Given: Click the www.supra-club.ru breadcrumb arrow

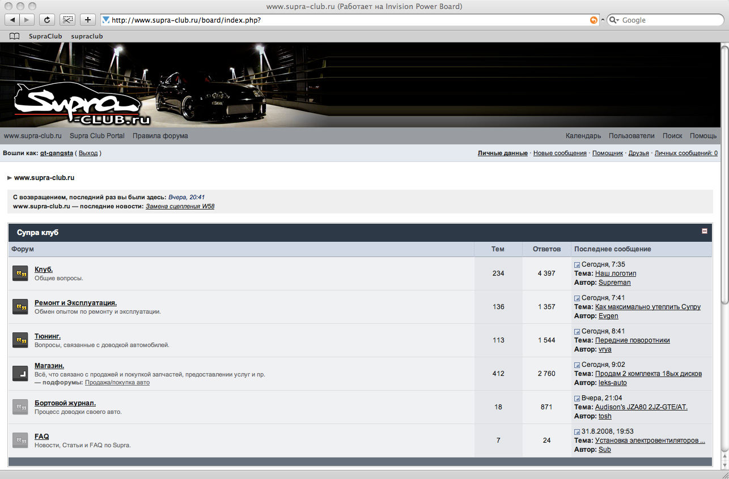Looking at the screenshot, I should 10,178.
